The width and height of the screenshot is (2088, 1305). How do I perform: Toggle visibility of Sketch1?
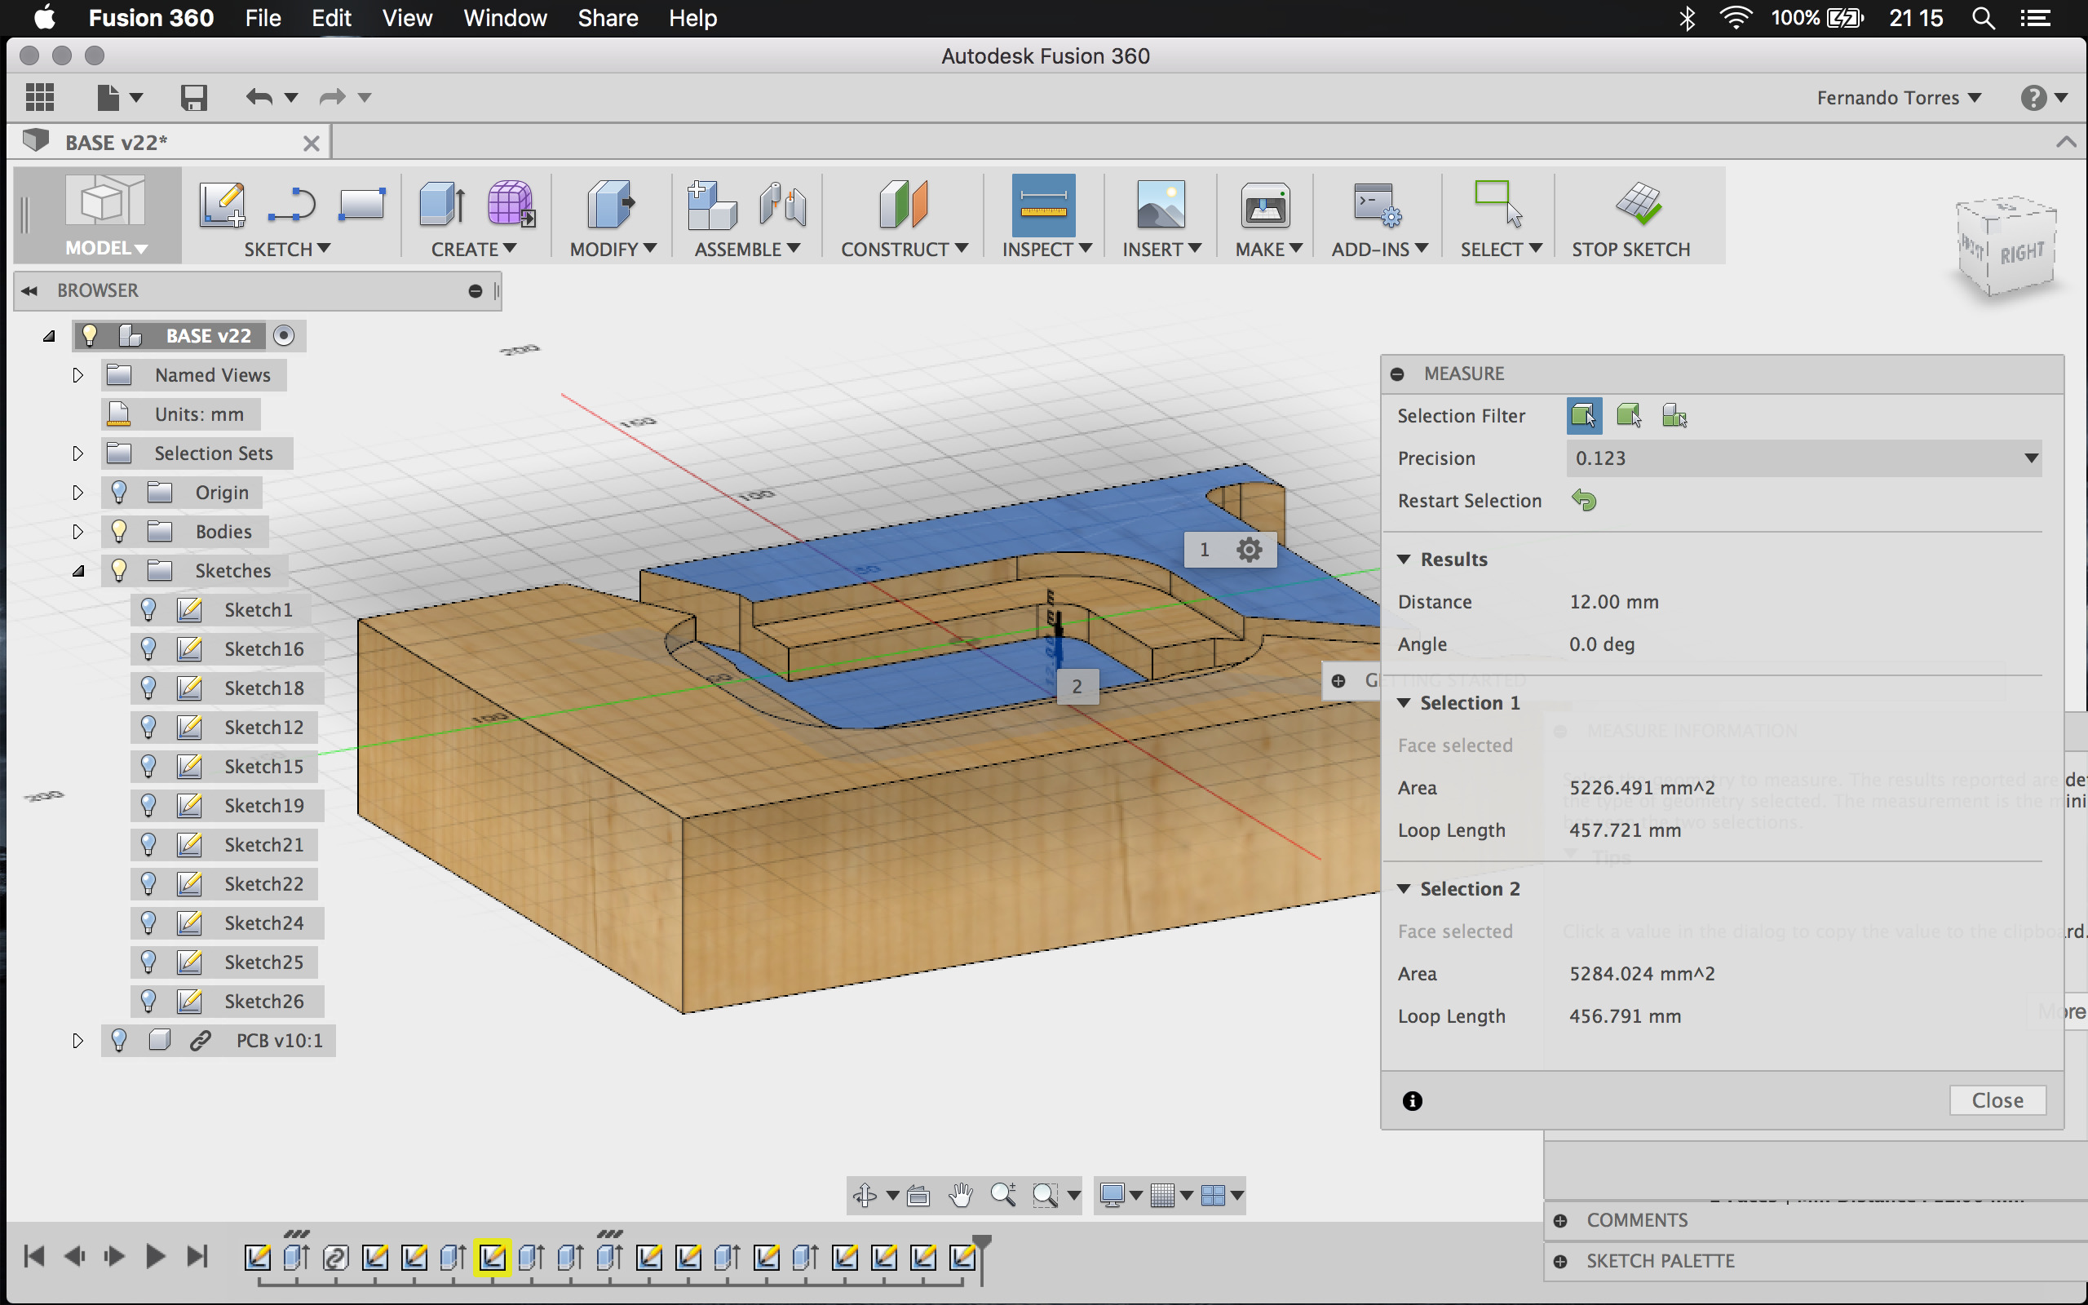point(148,610)
